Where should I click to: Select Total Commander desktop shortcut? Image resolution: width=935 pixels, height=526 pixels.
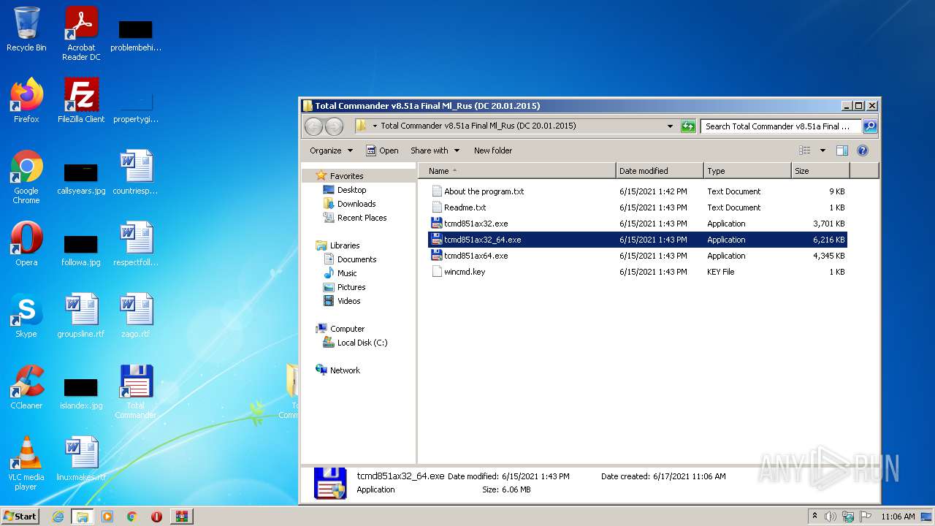point(136,392)
